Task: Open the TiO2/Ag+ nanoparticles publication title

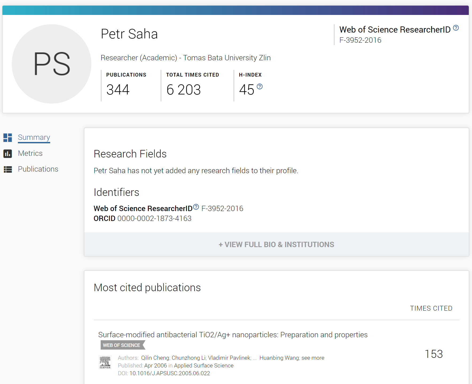Action: pos(233,335)
